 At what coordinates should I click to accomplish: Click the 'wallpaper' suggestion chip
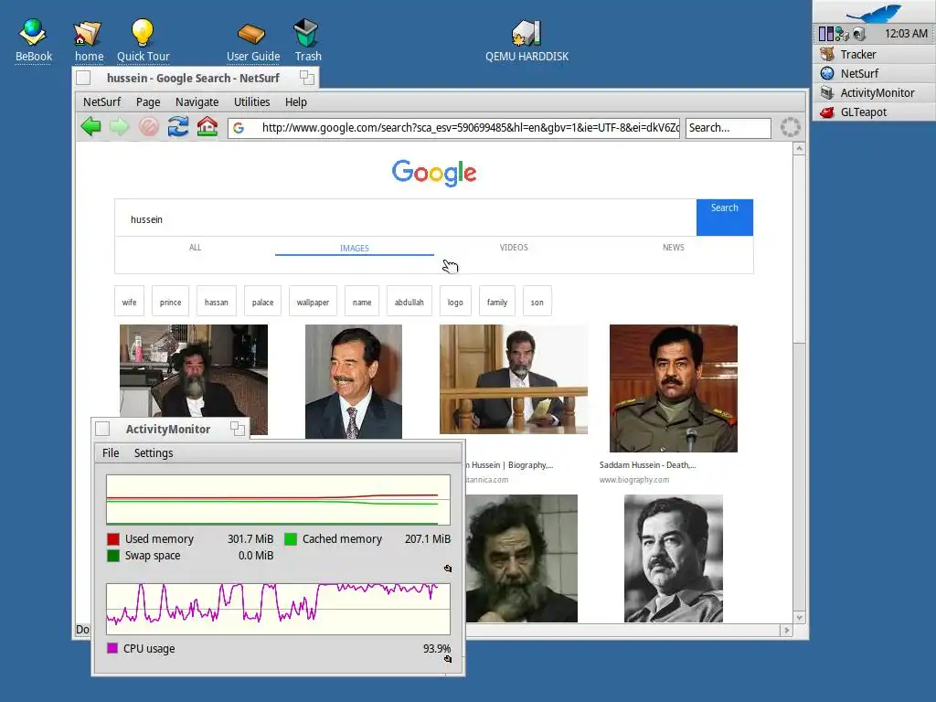pyautogui.click(x=313, y=300)
